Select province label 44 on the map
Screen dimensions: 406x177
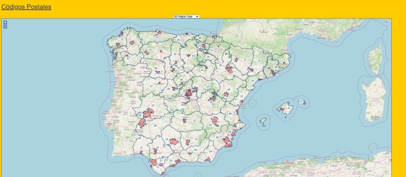[228, 89]
